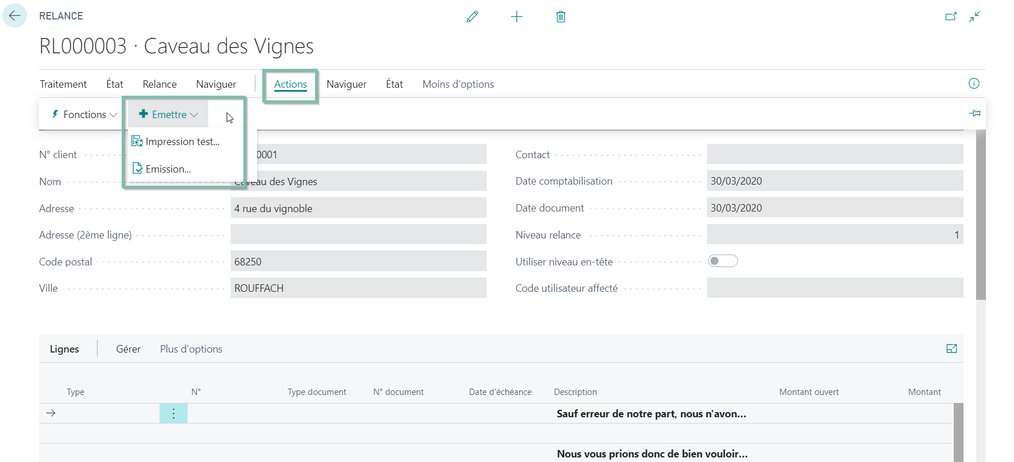Click the collapse page arrows icon
The image size is (1014, 462).
coord(974,17)
